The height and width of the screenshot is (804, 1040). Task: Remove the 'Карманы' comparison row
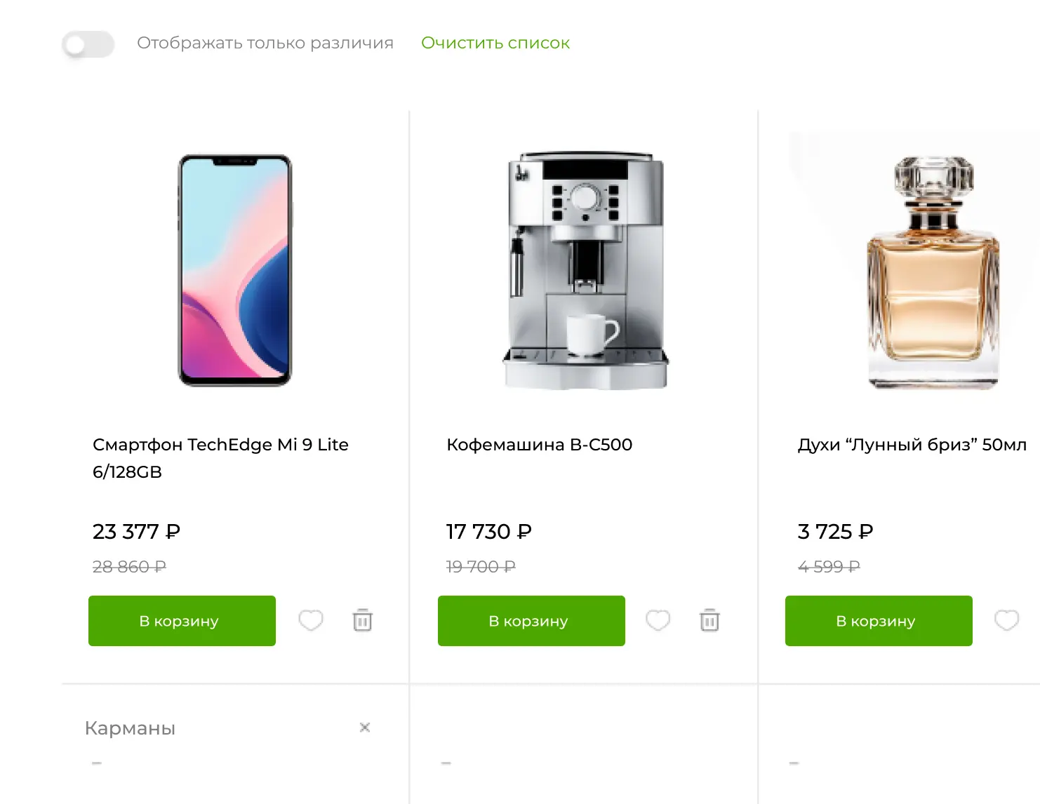(x=365, y=728)
